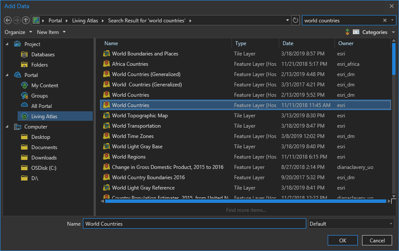Click the Name input field
The height and width of the screenshot is (251, 399).
(x=194, y=224)
